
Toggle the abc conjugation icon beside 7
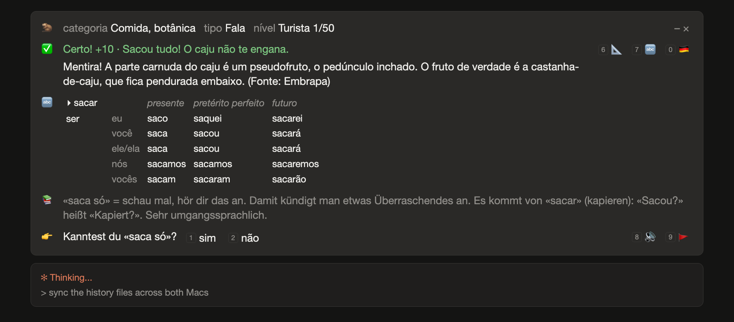650,50
